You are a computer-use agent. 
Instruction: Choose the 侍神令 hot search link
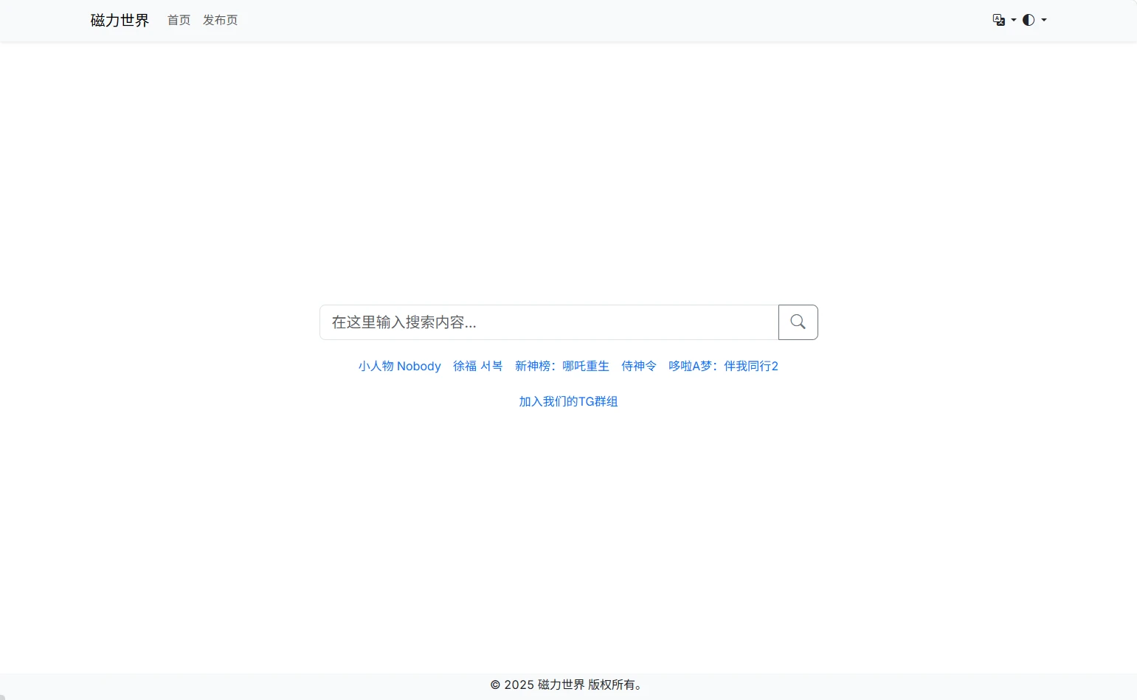(x=638, y=366)
